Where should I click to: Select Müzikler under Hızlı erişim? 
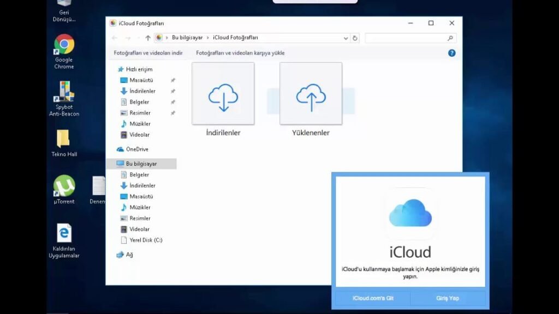click(140, 124)
